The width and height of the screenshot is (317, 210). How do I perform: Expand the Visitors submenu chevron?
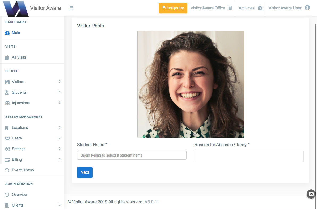coord(60,81)
